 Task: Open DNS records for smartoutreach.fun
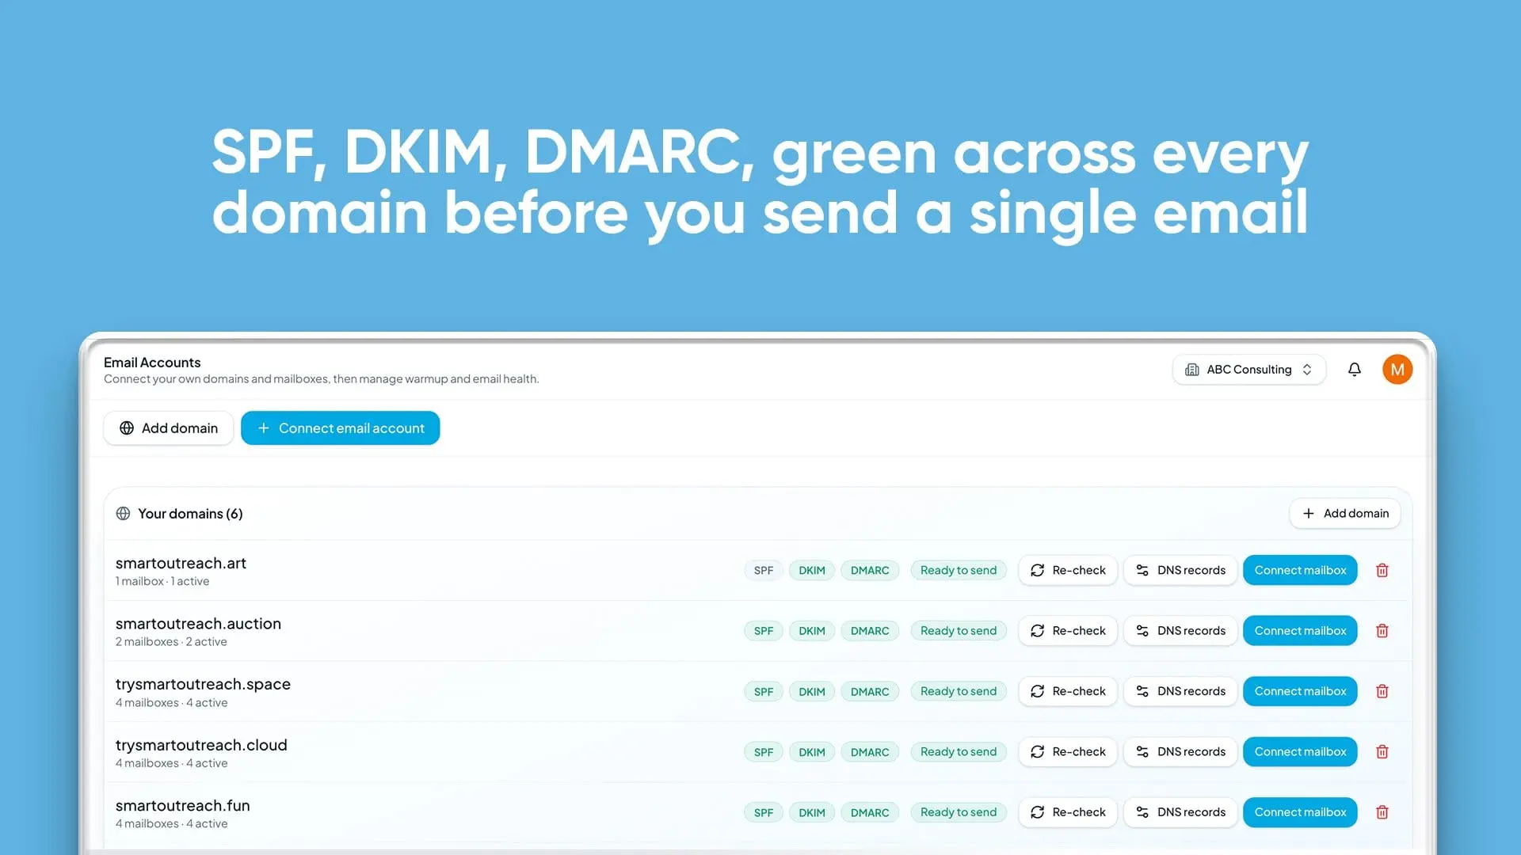tap(1180, 812)
